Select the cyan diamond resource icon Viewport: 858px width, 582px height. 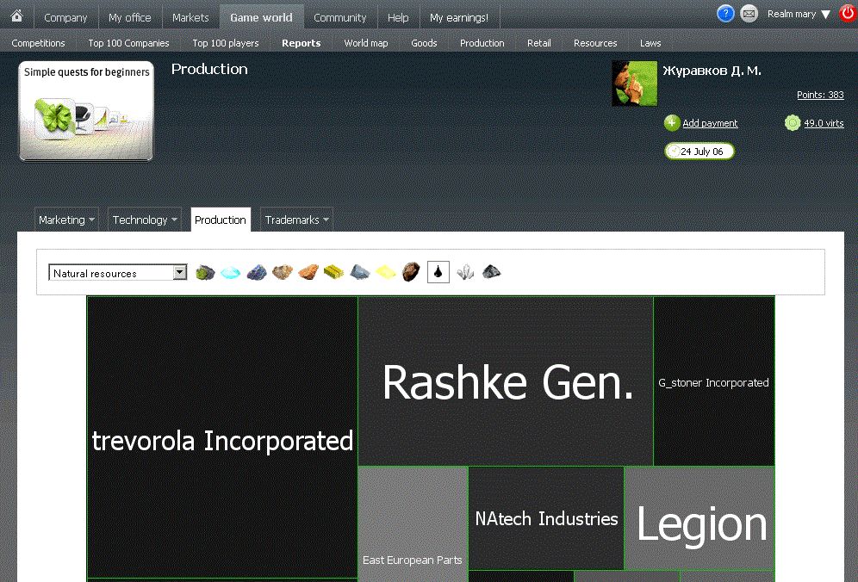230,273
